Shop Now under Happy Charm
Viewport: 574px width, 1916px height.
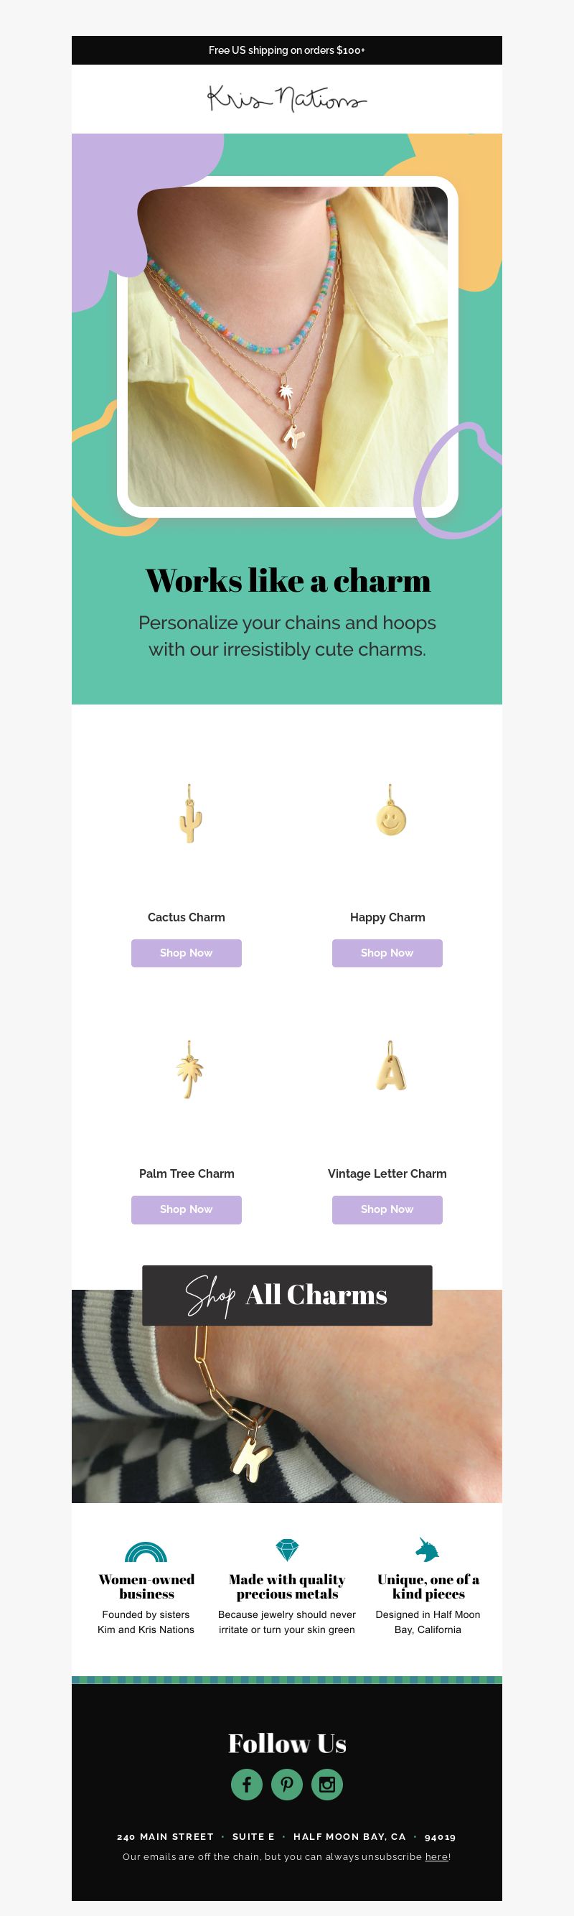tap(387, 953)
